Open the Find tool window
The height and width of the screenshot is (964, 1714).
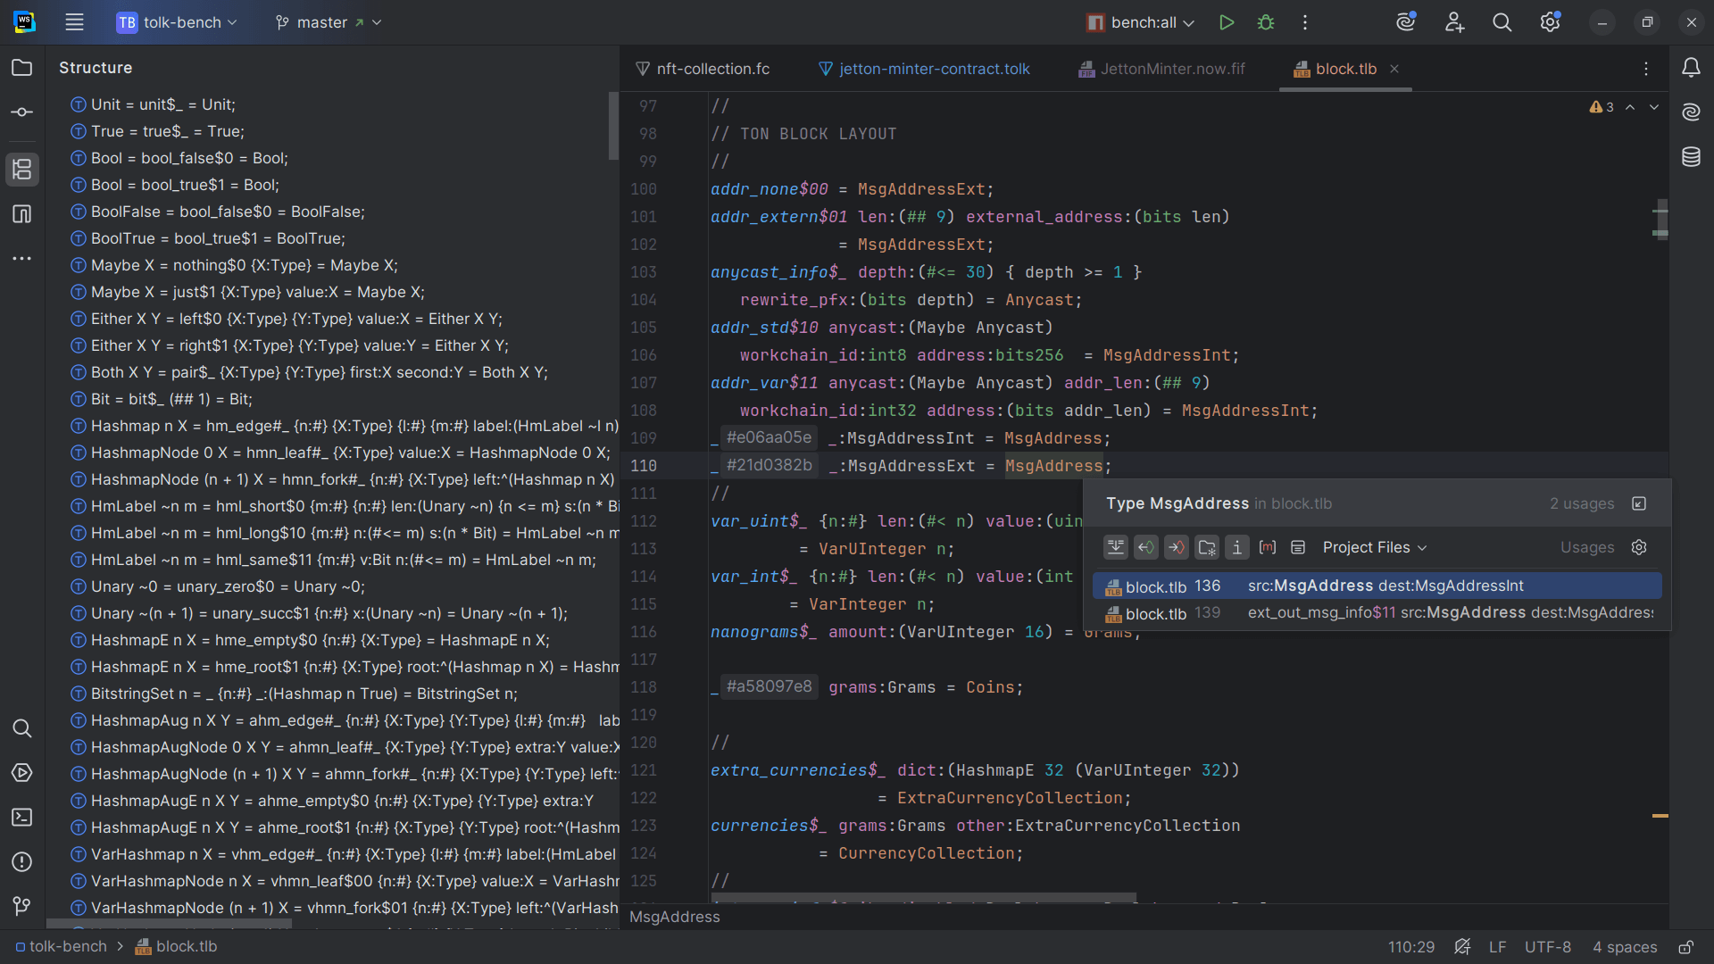[22, 728]
